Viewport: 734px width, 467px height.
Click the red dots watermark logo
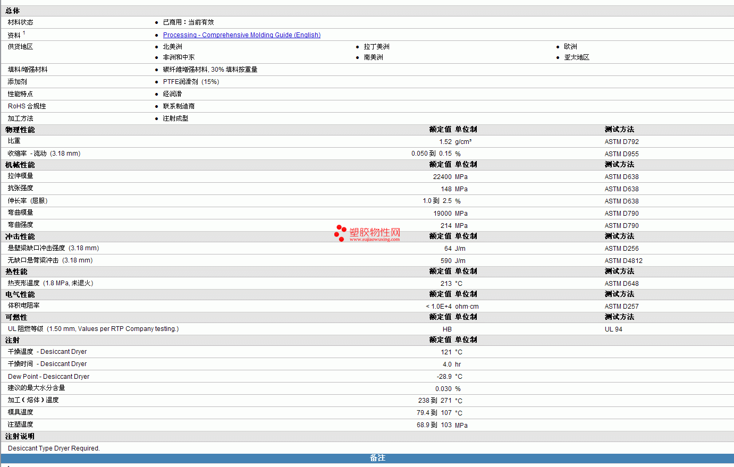(340, 233)
